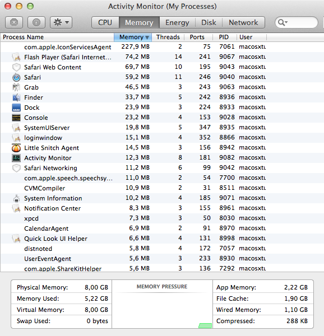Select the com.apple.speech.speechsy… process
The width and height of the screenshot is (324, 336).
pyautogui.click(x=68, y=178)
